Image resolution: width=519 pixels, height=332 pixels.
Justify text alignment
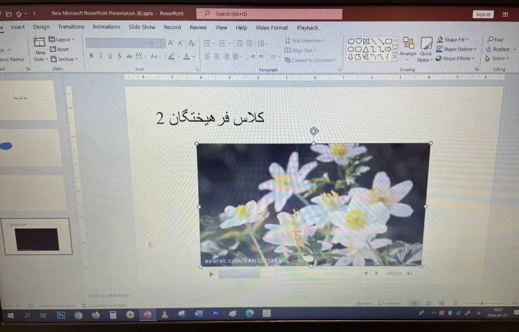point(235,57)
